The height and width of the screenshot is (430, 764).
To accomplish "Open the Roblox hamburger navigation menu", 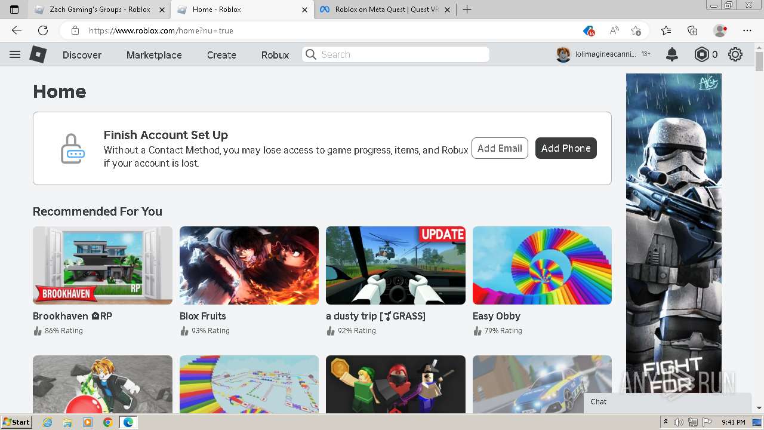I will point(15,54).
